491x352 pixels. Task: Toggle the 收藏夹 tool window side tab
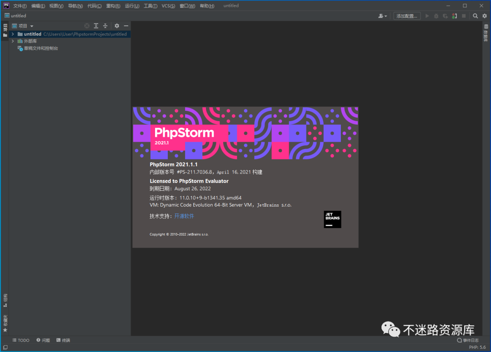[x=5, y=323]
